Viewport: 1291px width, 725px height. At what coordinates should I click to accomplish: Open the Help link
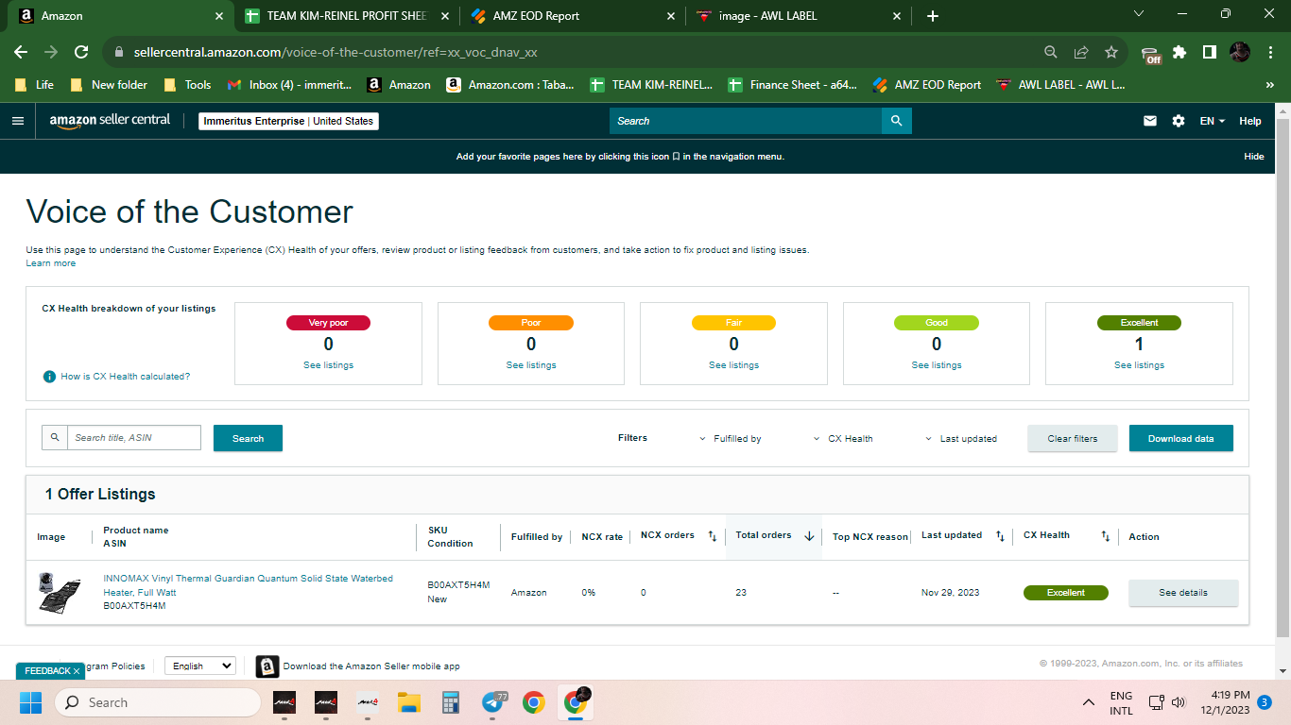pos(1250,121)
